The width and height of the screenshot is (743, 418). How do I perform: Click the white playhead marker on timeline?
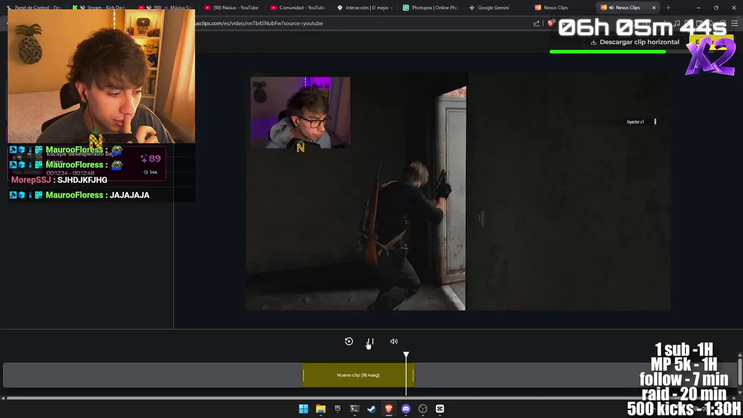[406, 355]
